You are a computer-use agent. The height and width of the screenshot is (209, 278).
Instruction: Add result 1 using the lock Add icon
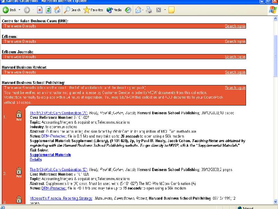point(19,116)
